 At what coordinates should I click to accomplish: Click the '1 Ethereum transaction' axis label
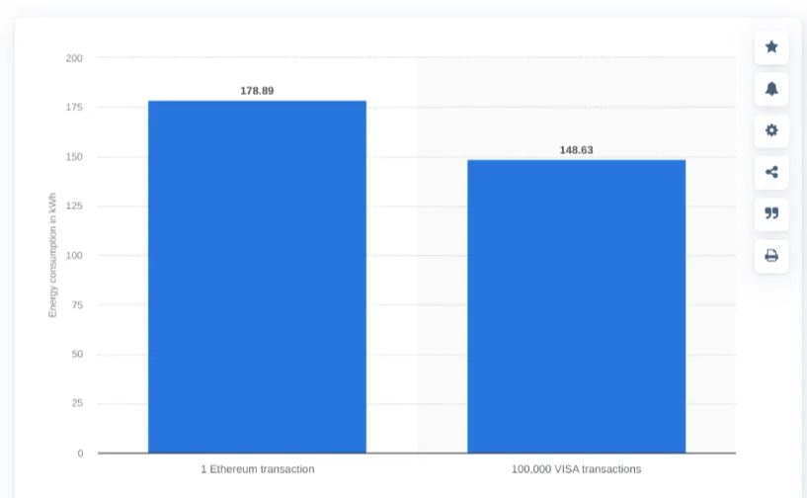258,469
